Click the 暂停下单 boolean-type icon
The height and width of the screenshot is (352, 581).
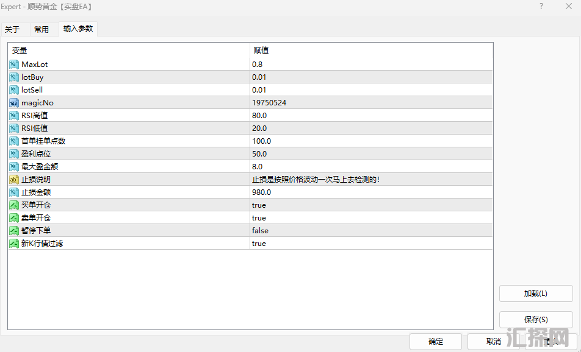click(14, 231)
